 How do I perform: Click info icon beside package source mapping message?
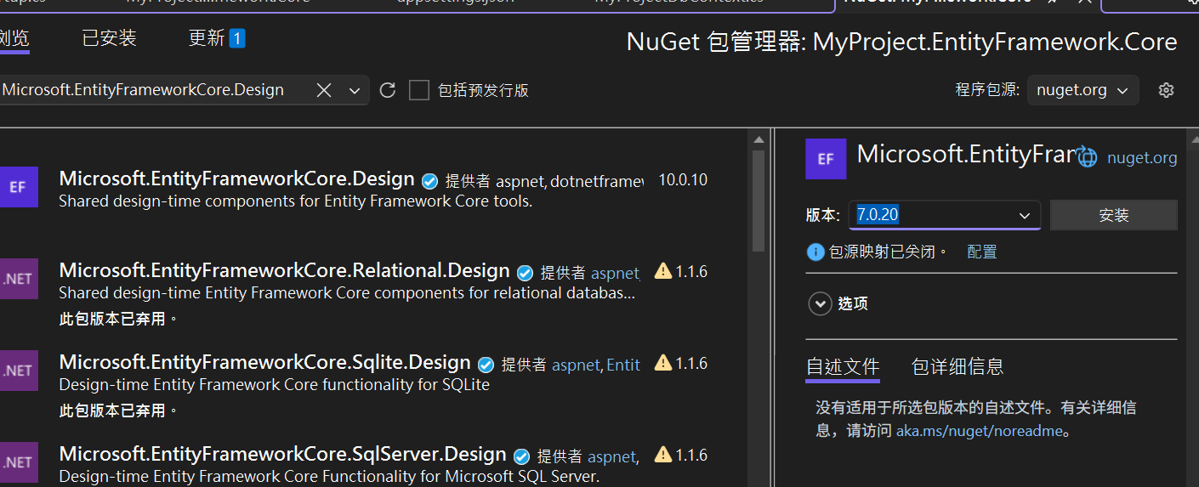click(x=815, y=252)
